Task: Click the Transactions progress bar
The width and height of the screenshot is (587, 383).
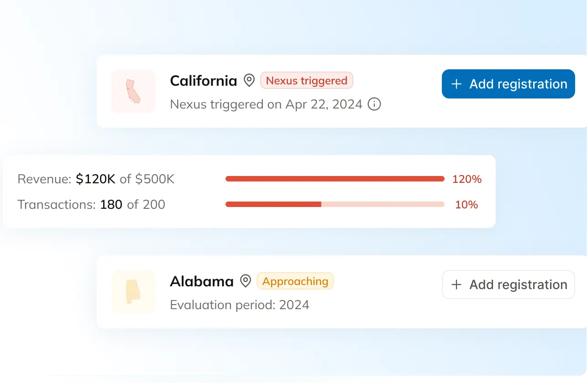Action: 335,204
